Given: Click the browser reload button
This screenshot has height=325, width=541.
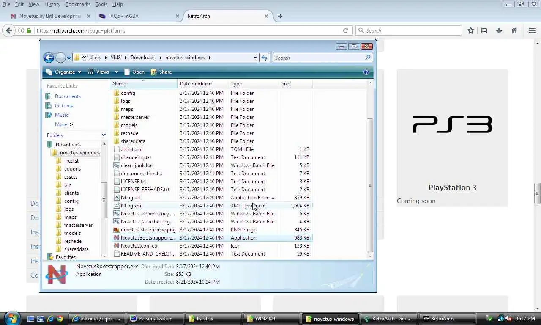Looking at the screenshot, I should 345,31.
